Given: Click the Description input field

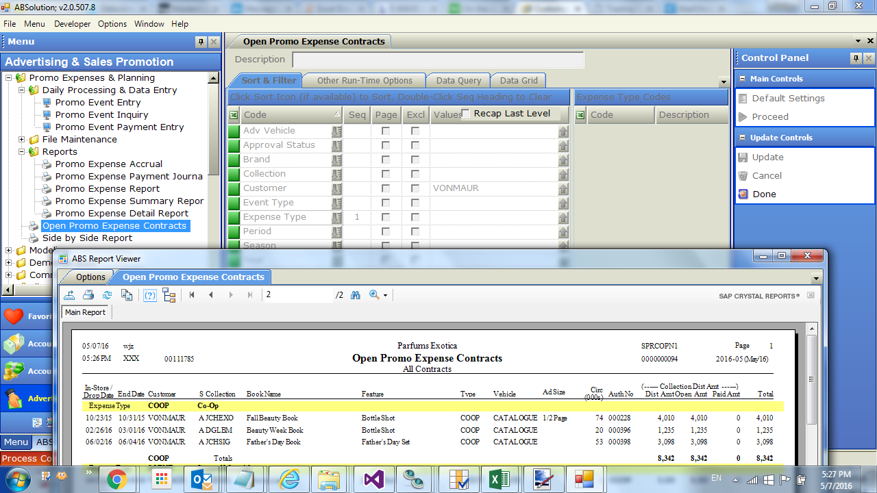Looking at the screenshot, I should (x=438, y=60).
